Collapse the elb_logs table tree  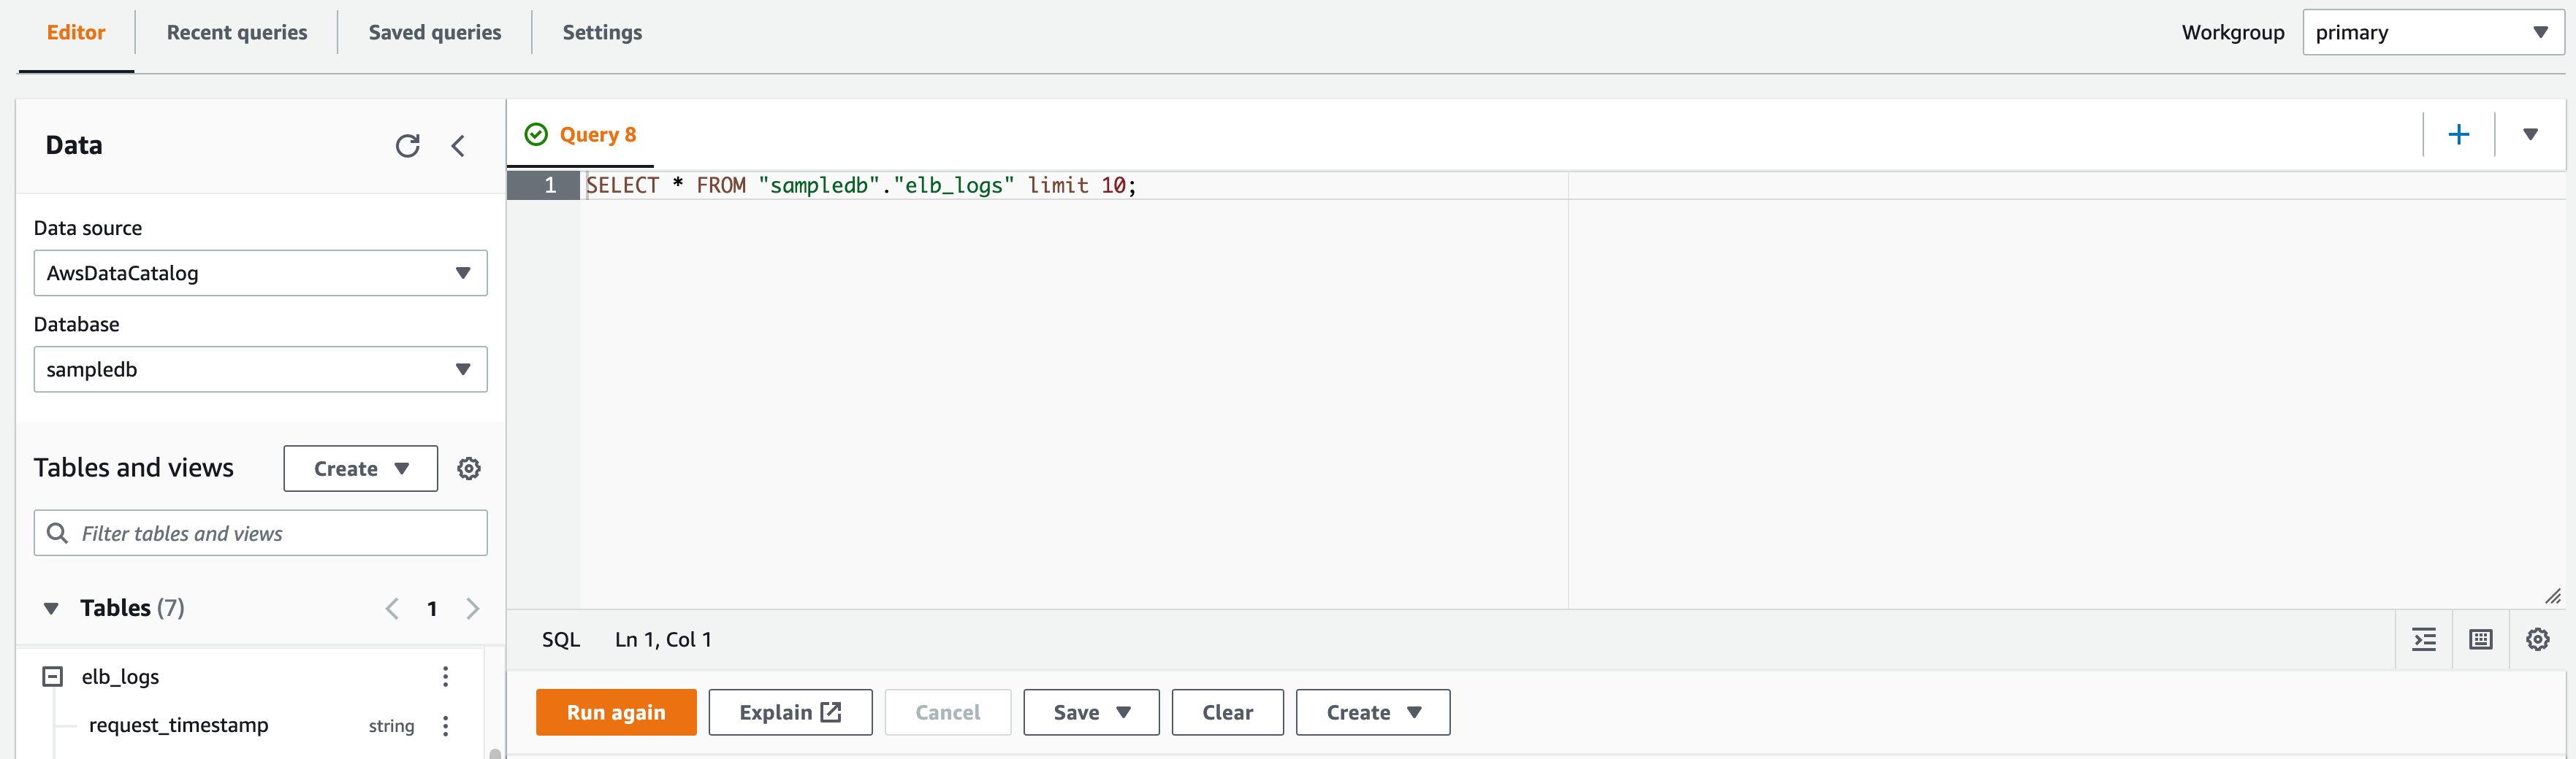pos(52,676)
